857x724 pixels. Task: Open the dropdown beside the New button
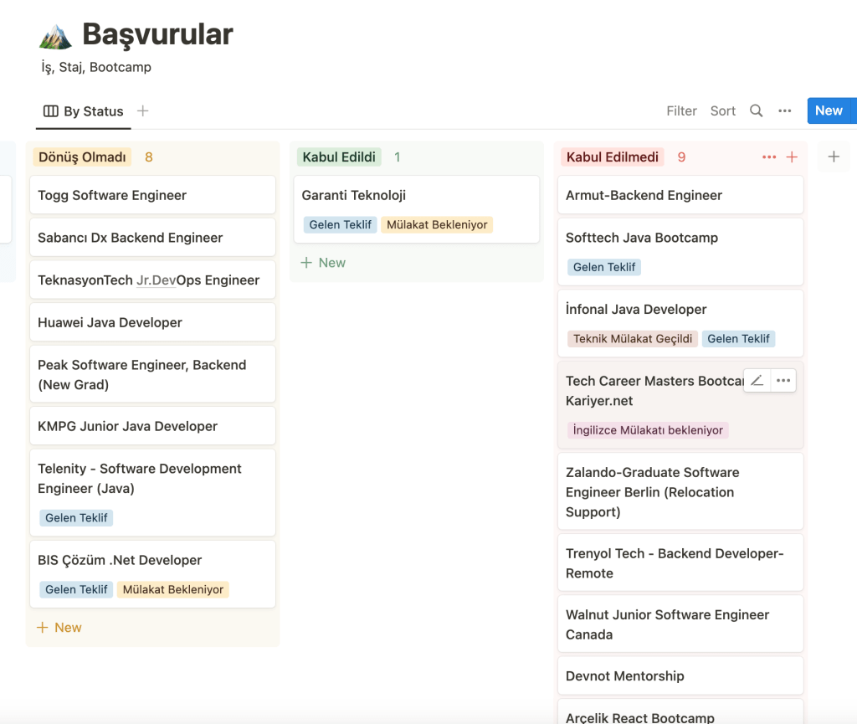click(x=853, y=110)
